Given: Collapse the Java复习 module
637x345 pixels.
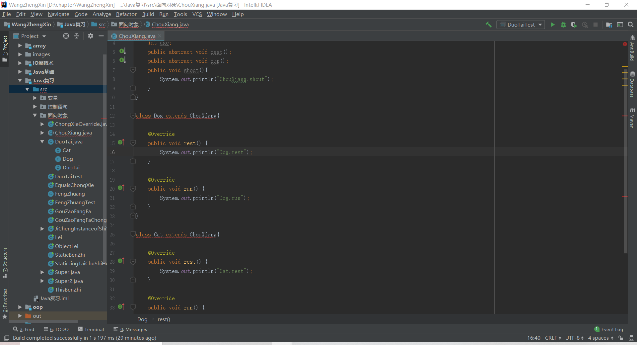Looking at the screenshot, I should pyautogui.click(x=20, y=80).
